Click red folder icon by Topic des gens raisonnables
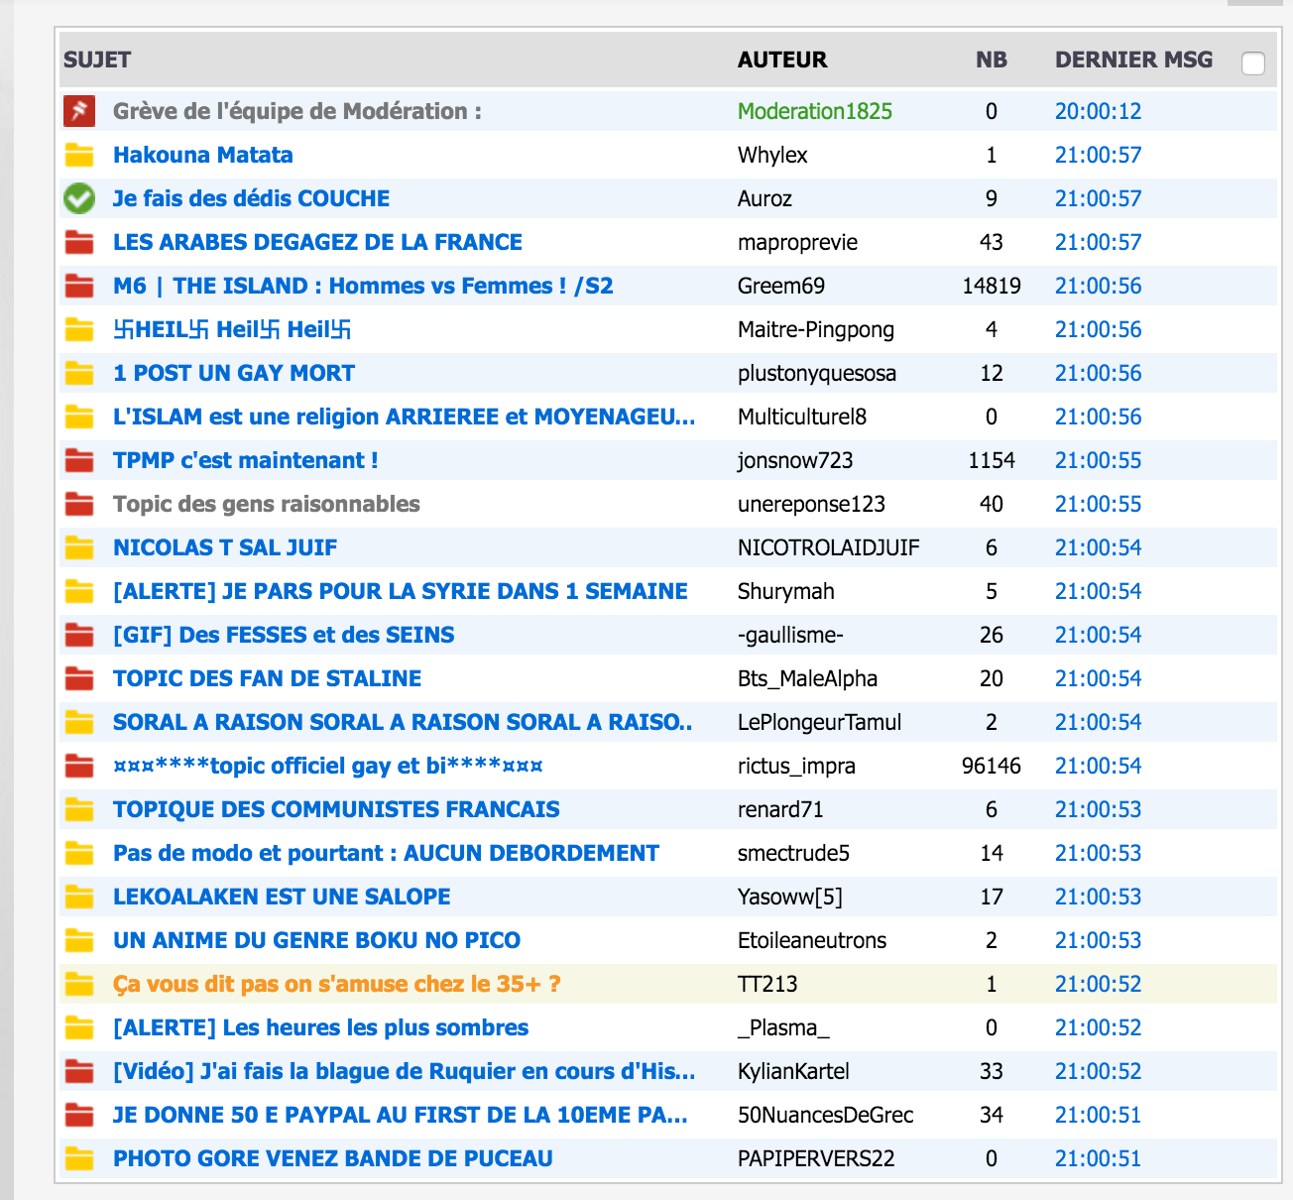The width and height of the screenshot is (1293, 1200). tap(79, 504)
